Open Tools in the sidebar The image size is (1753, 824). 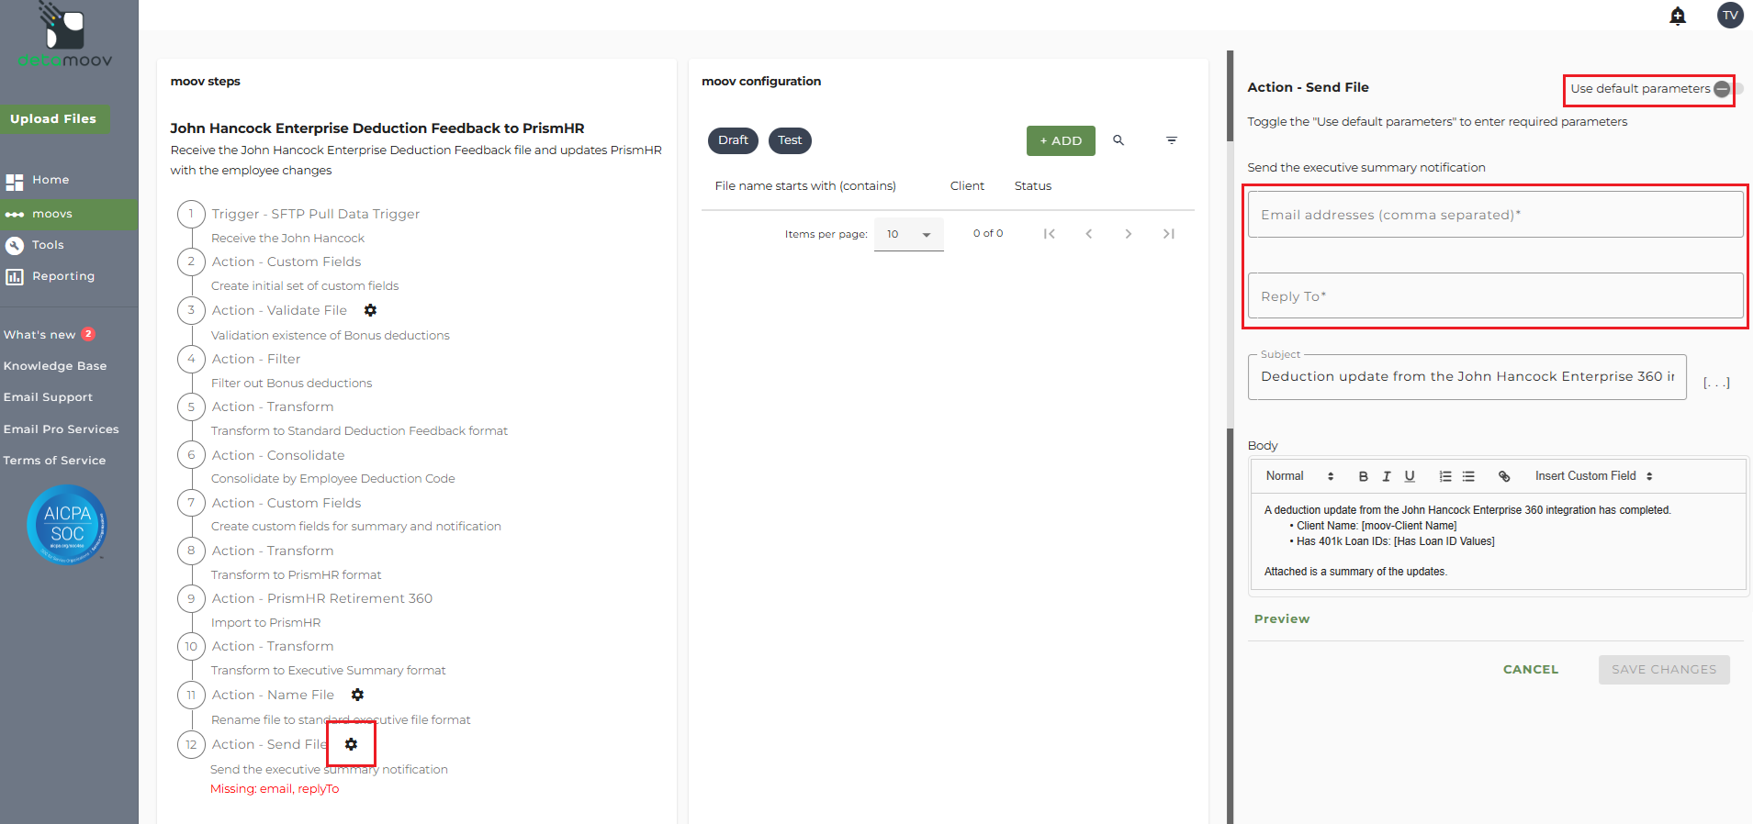point(48,245)
